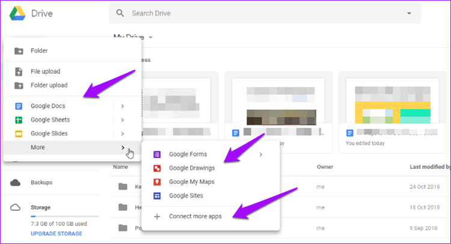The image size is (451, 244).
Task: Open the yellow-and-teal file thumbnail
Action: click(x=393, y=101)
